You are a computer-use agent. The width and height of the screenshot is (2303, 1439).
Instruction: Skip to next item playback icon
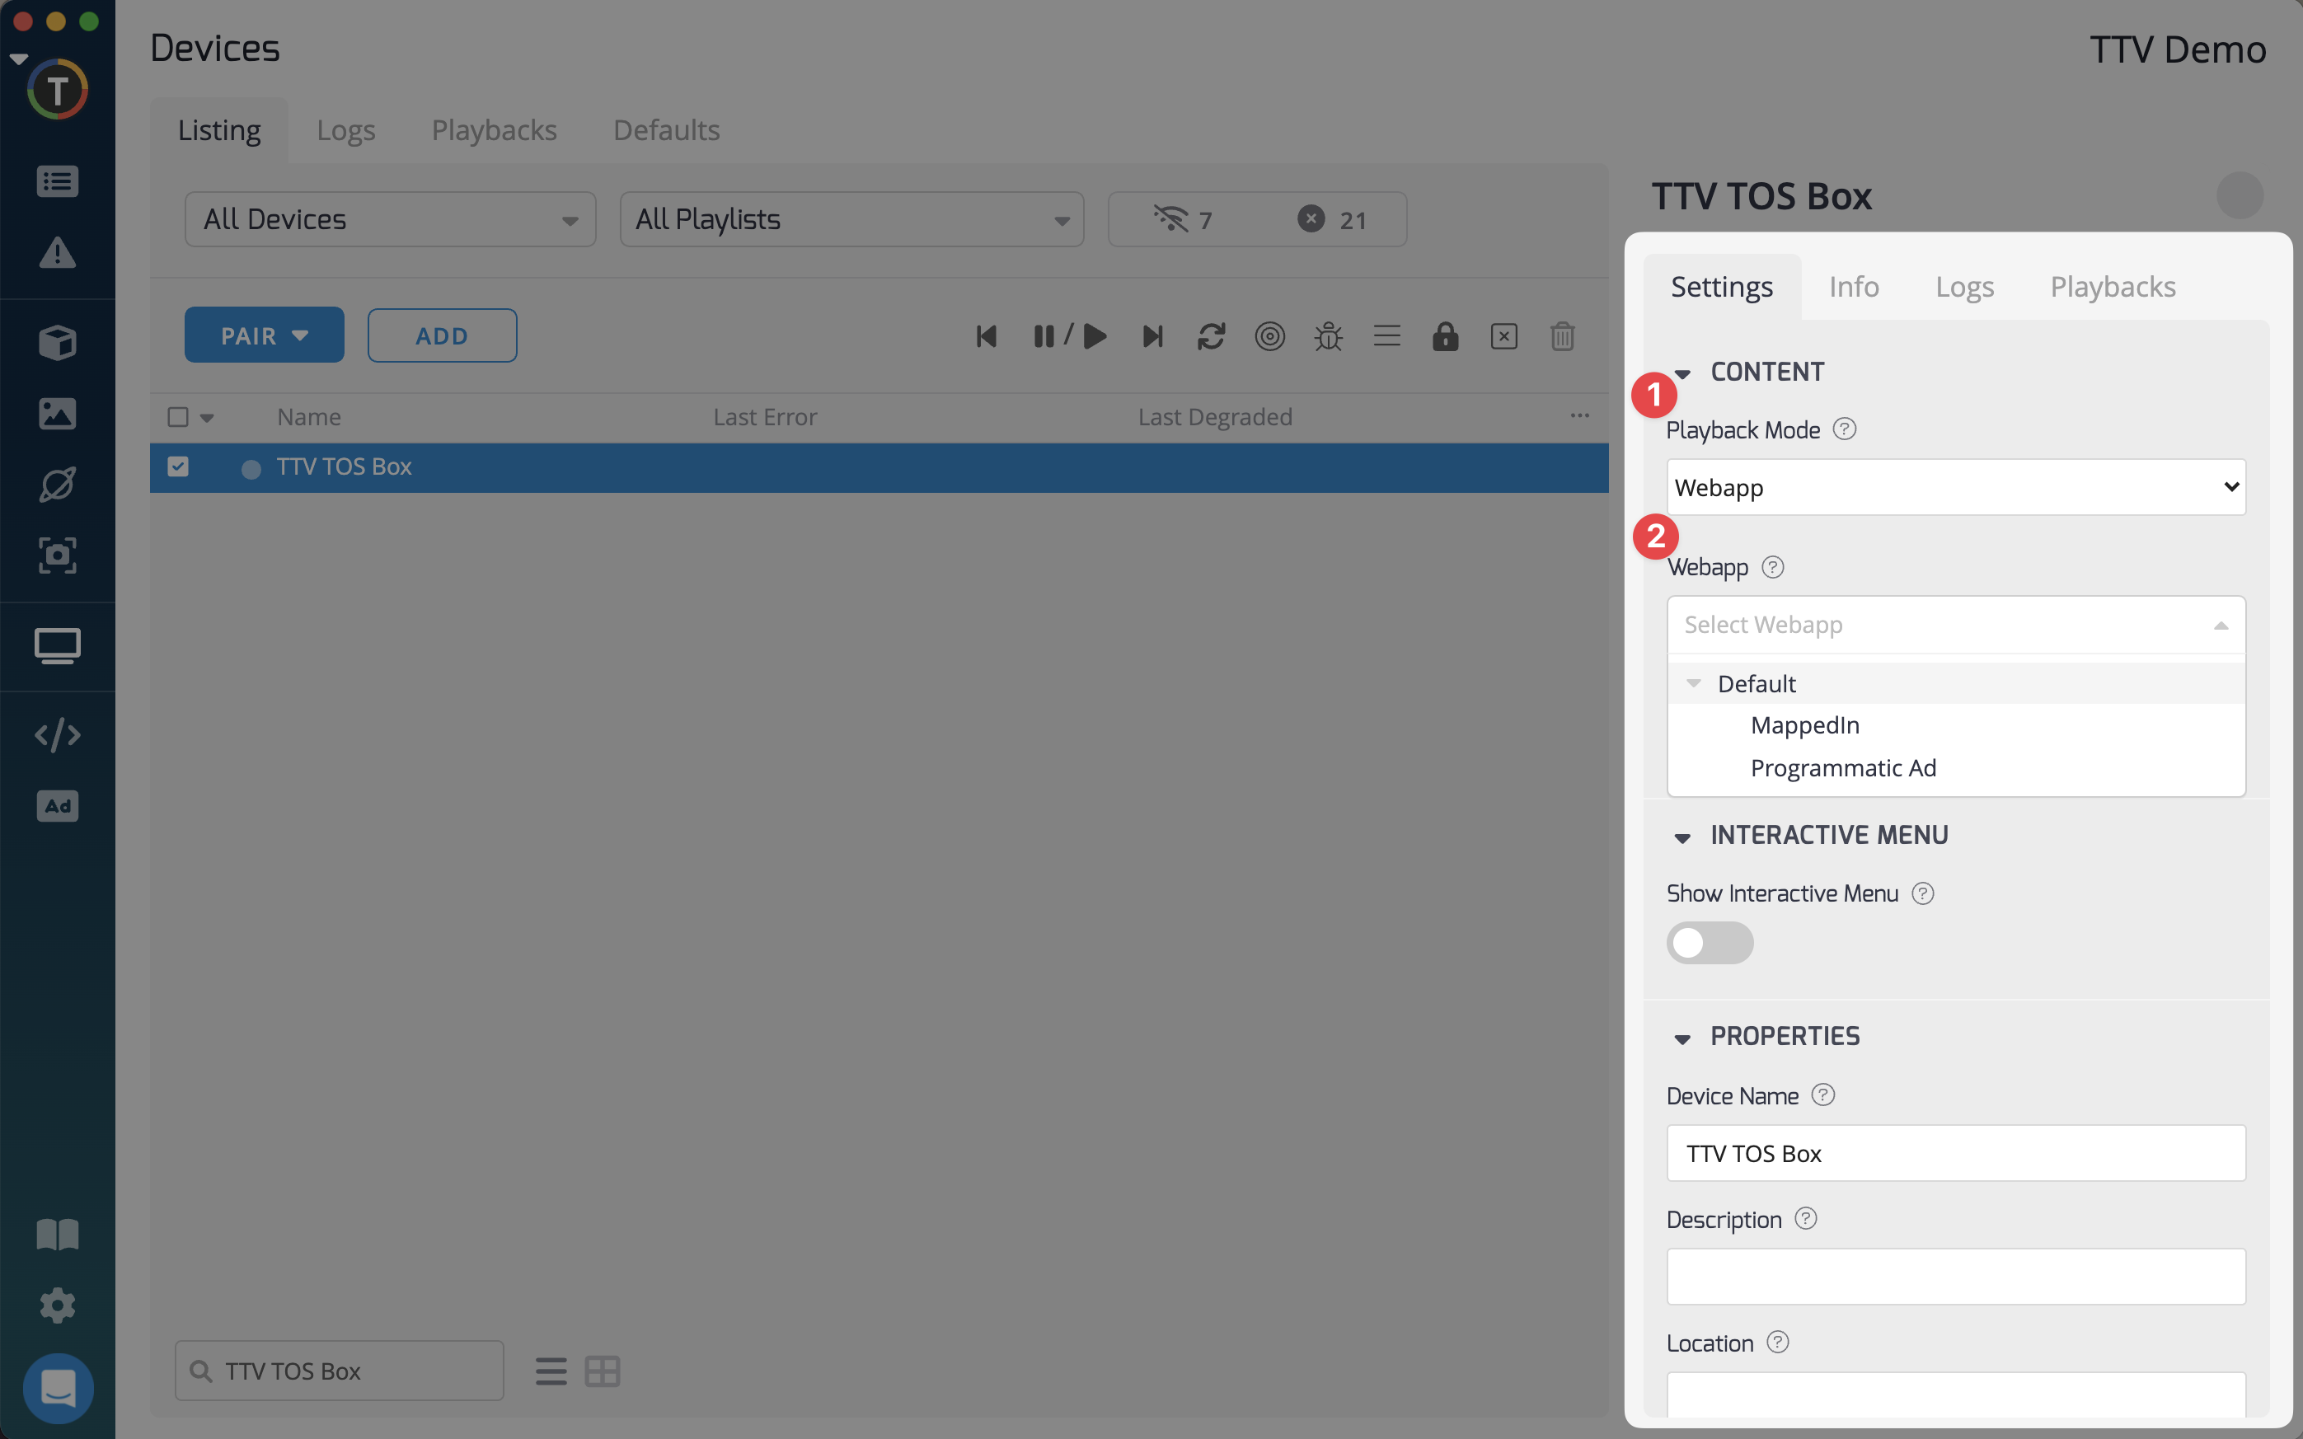(x=1152, y=336)
